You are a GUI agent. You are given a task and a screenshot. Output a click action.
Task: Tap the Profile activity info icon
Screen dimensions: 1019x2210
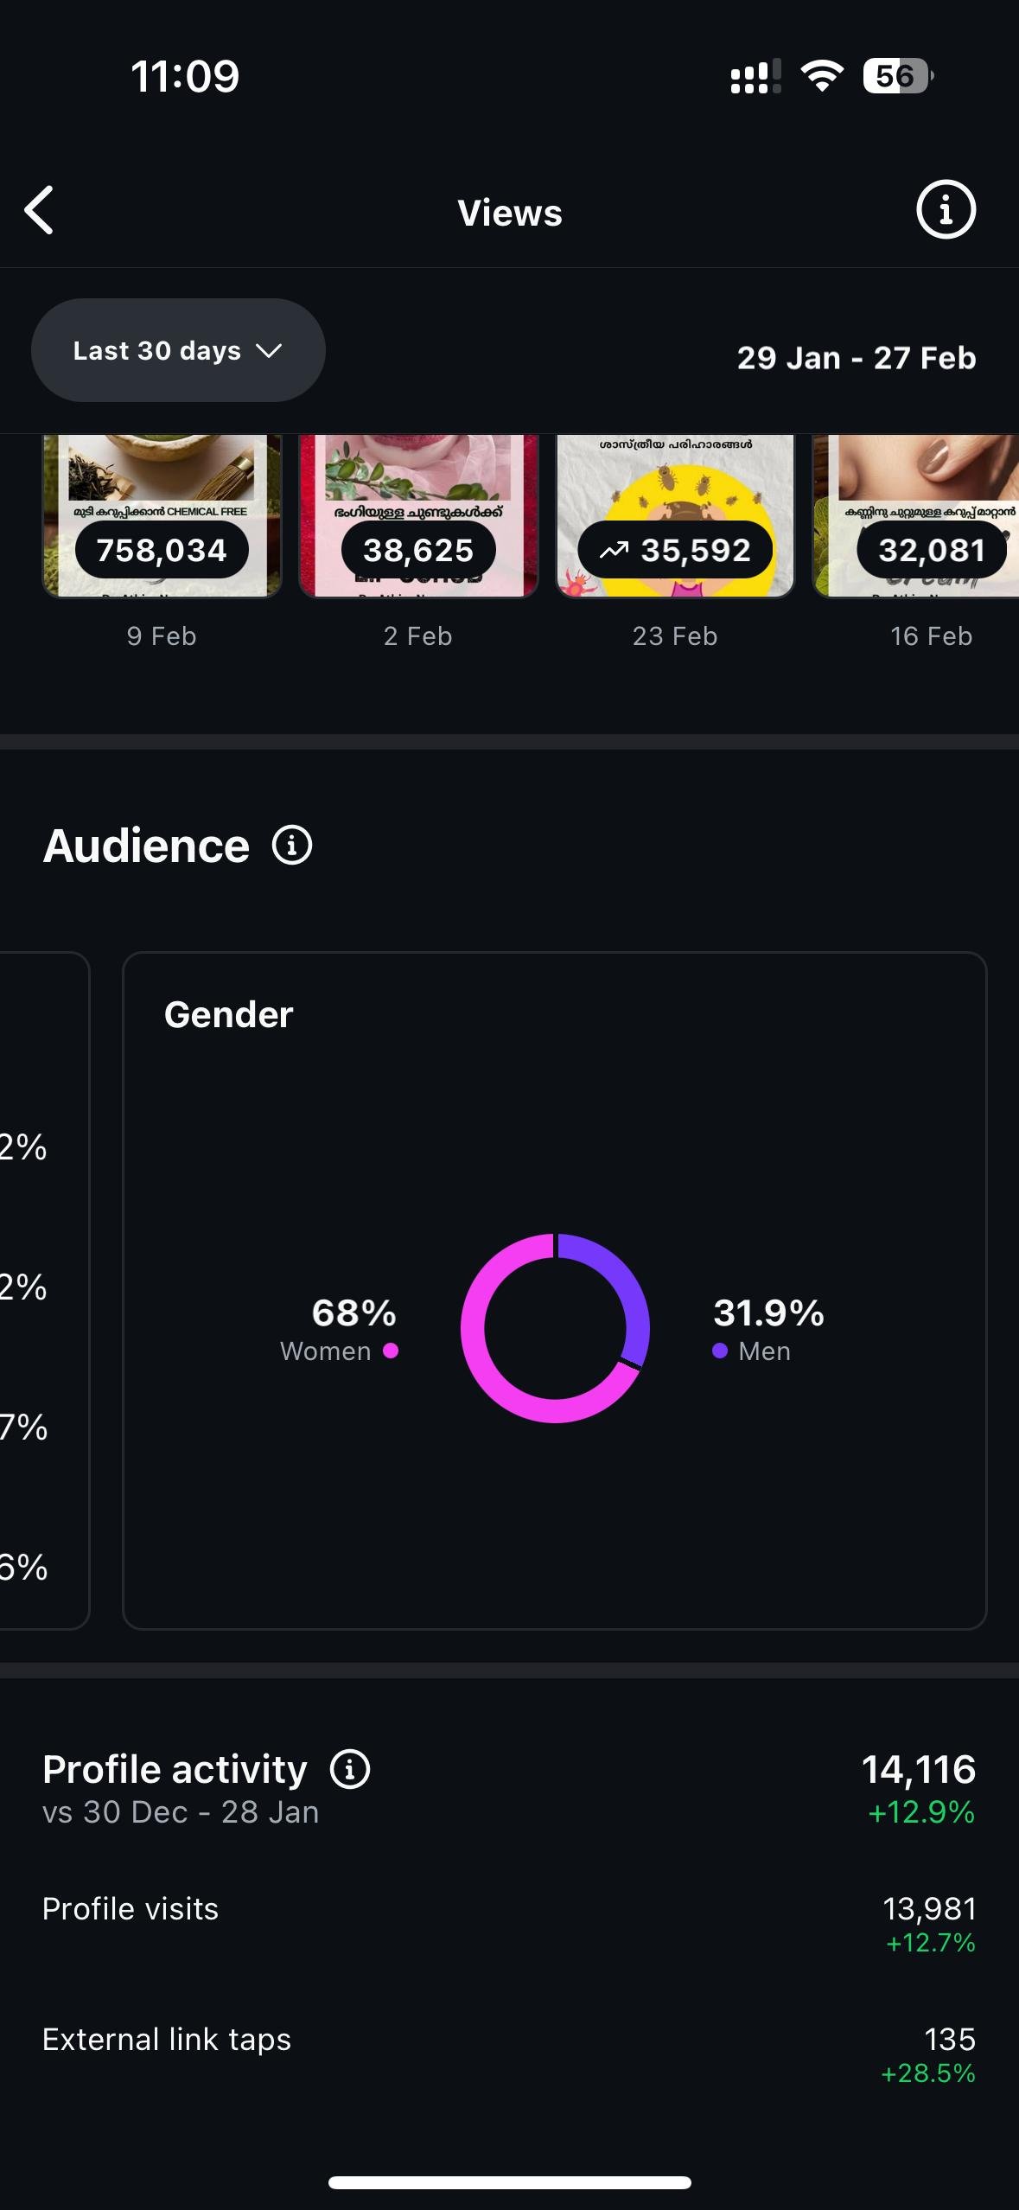tap(350, 1769)
